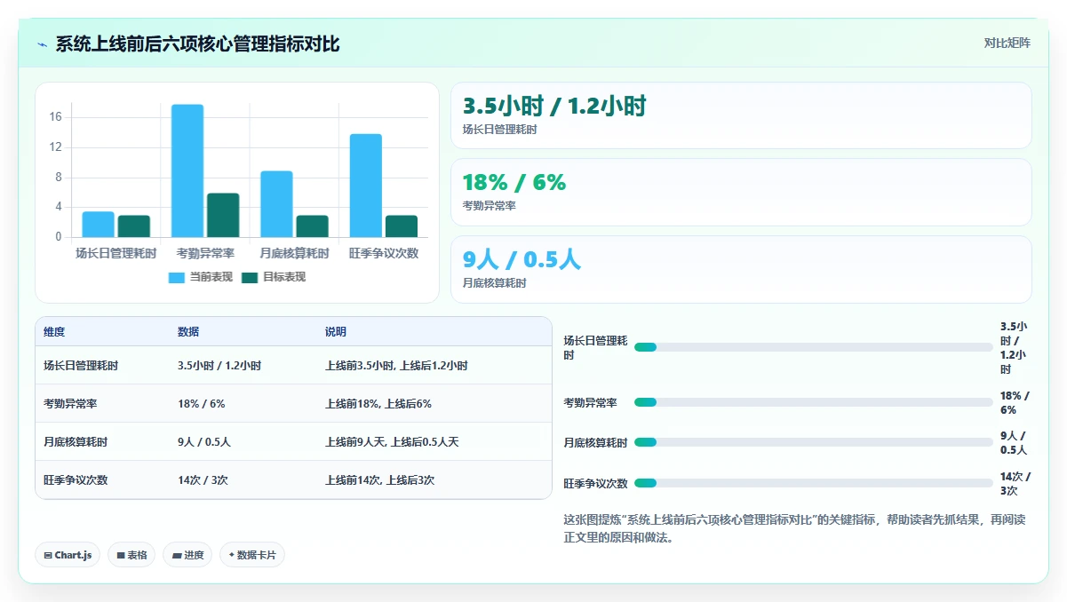Click the cell 上线前9人天, 上线后0.5人天
The image size is (1067, 602).
392,442
